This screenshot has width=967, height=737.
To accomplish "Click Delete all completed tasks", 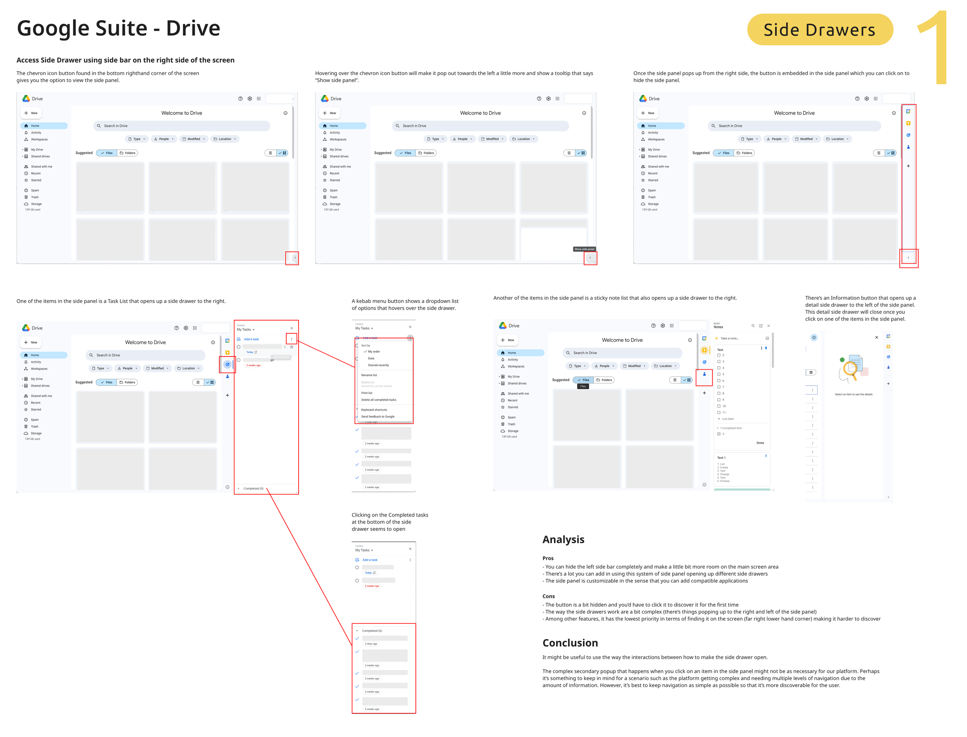I will point(378,400).
